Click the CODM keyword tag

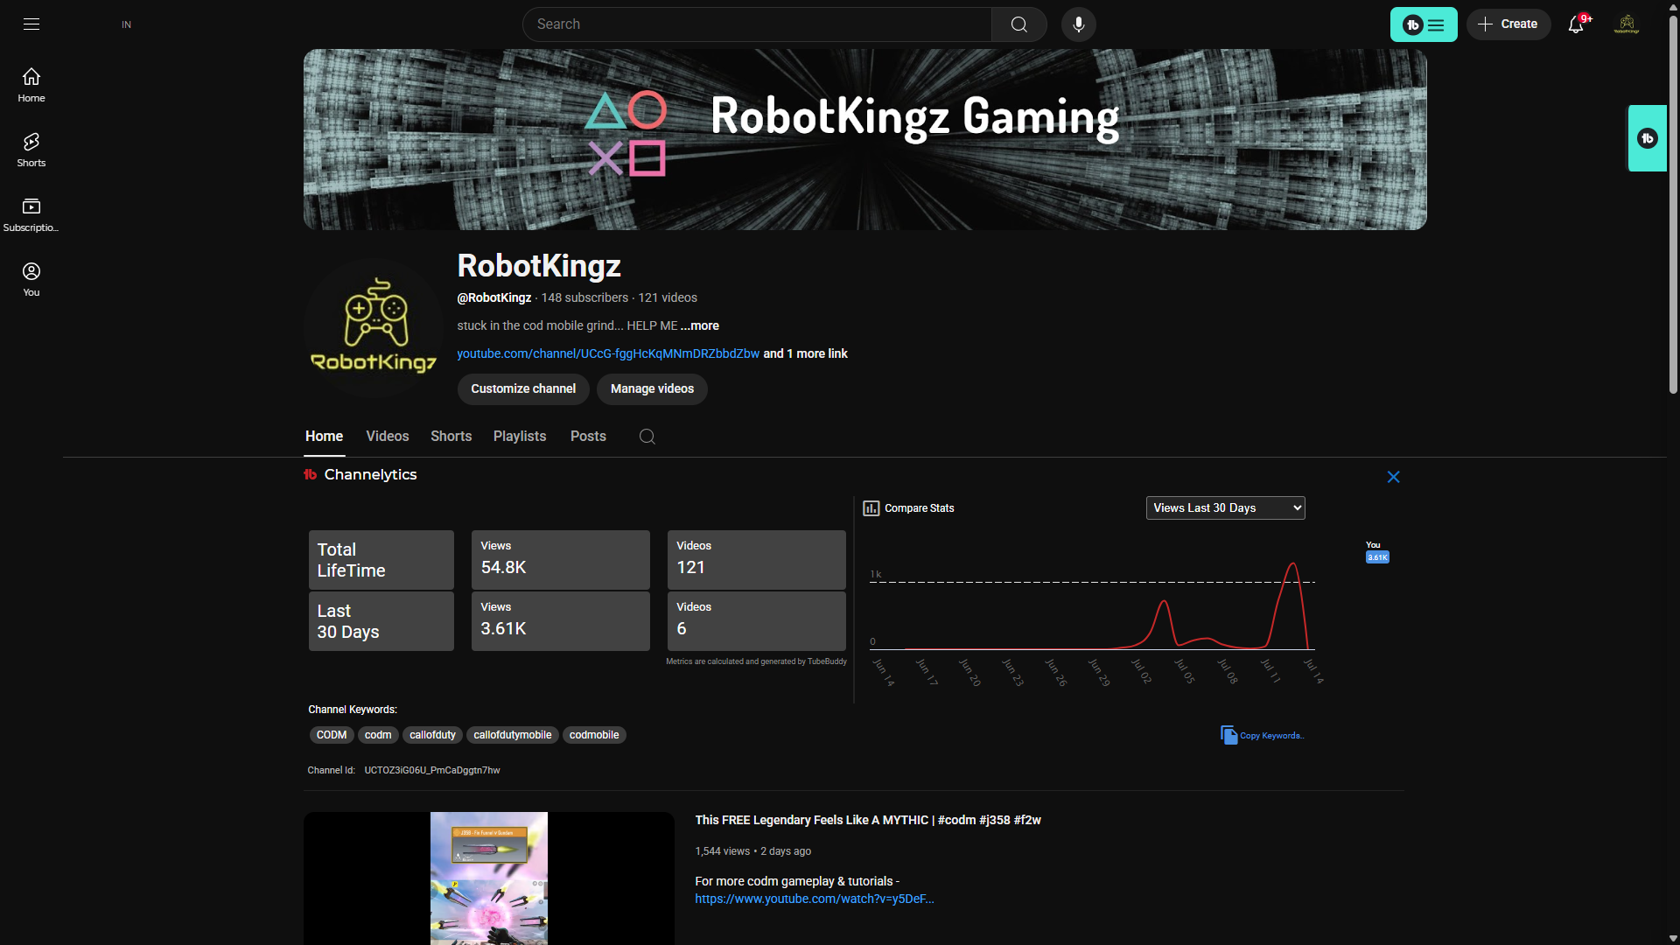[x=332, y=735]
